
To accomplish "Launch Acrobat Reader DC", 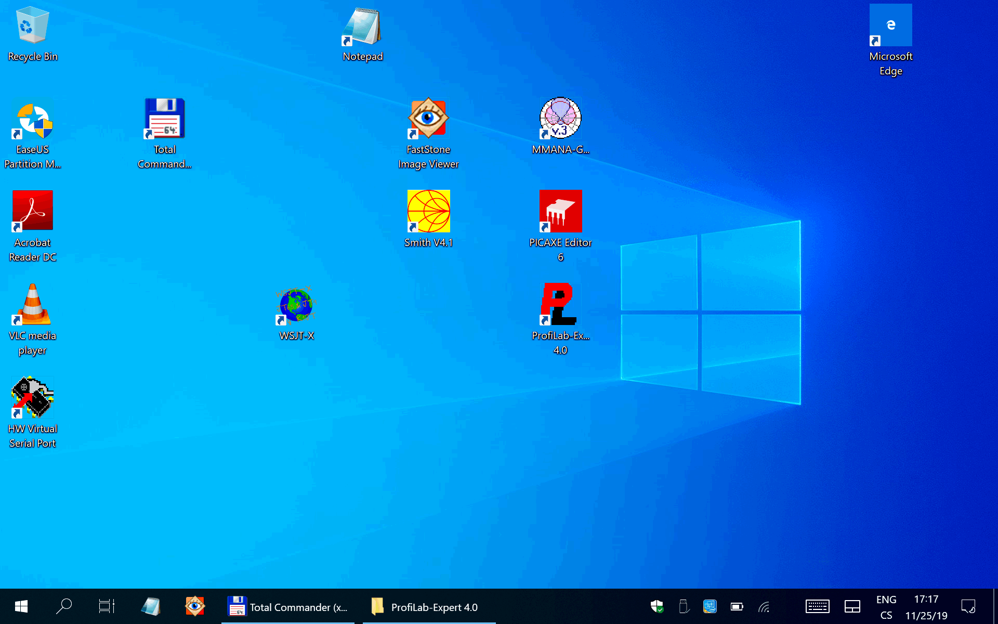I will coord(32,211).
